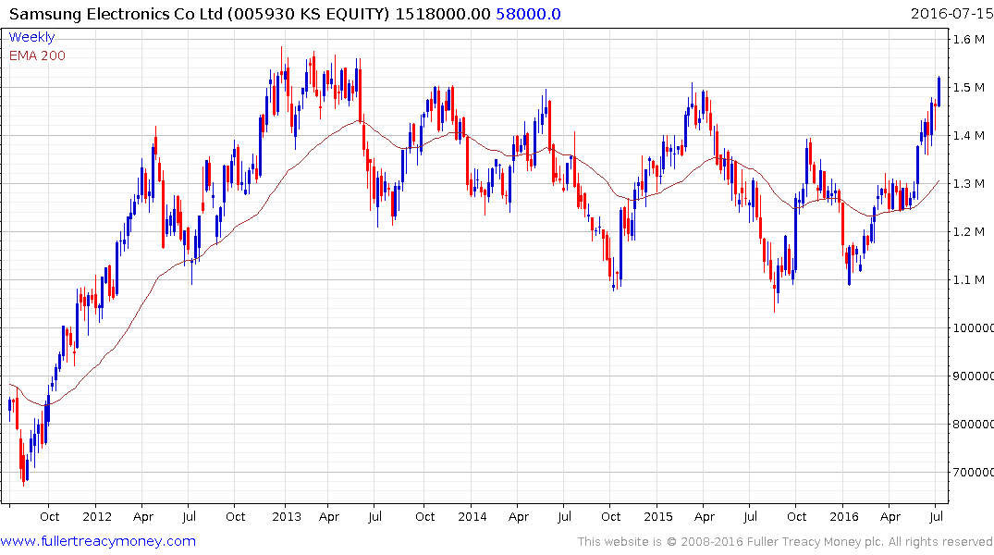Click the price change value '58000.0'
Viewport: 994px width, 555px height.
click(x=528, y=14)
